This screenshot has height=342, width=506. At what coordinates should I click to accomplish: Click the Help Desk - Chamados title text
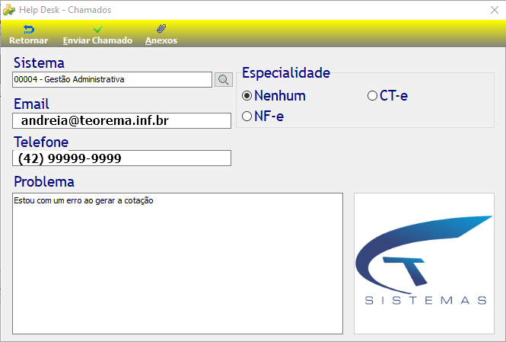tap(65, 10)
